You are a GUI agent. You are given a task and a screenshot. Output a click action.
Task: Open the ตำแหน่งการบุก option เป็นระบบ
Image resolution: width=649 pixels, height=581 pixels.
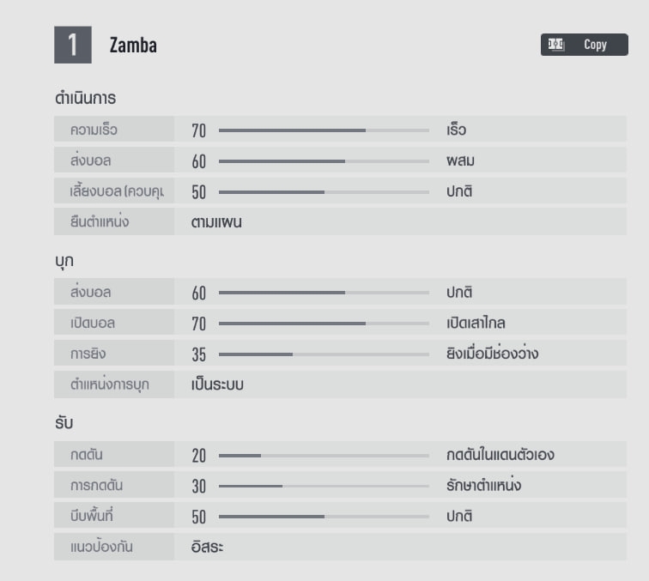[x=217, y=384]
